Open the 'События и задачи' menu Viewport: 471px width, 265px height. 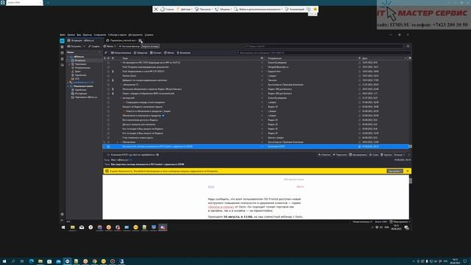click(117, 35)
